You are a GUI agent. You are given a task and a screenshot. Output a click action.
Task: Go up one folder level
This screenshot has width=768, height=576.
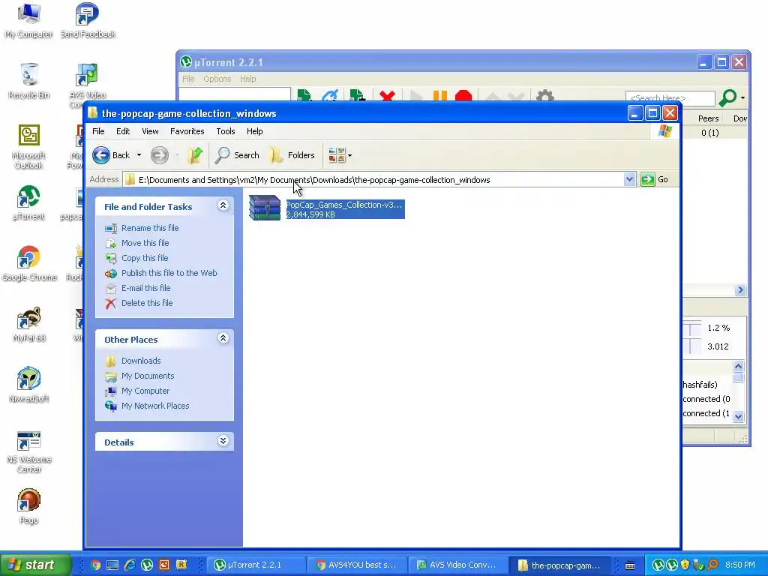coord(195,155)
